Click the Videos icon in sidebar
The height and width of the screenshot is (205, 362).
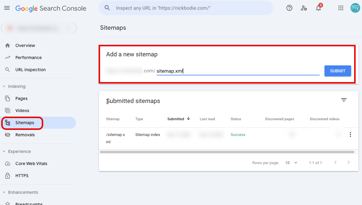click(x=8, y=111)
